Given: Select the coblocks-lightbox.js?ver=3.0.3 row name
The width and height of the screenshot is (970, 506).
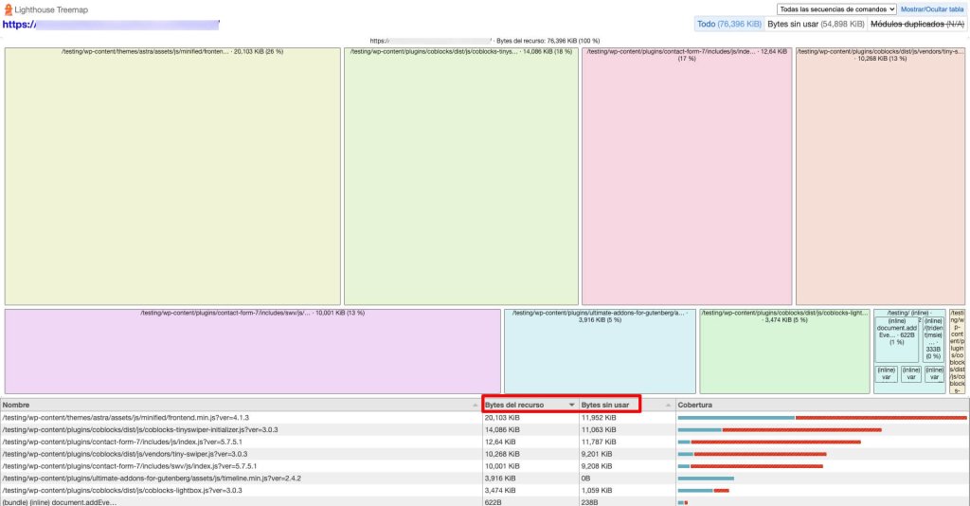Looking at the screenshot, I should [x=122, y=491].
